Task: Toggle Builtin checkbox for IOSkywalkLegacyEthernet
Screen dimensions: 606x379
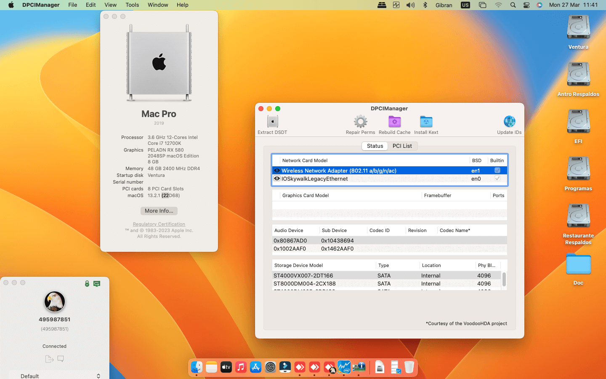Action: [497, 179]
